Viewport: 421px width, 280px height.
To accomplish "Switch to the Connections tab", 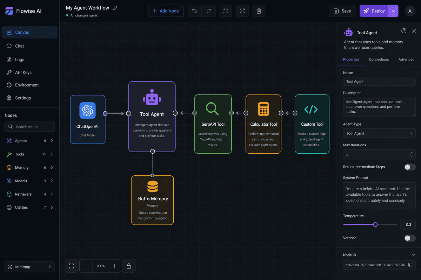I will pyautogui.click(x=379, y=59).
